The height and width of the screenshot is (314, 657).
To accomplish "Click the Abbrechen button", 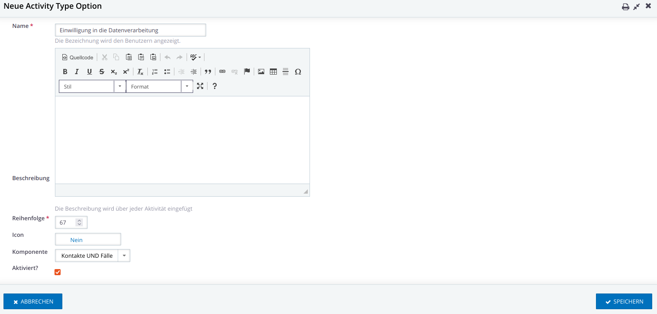I will pyautogui.click(x=33, y=301).
